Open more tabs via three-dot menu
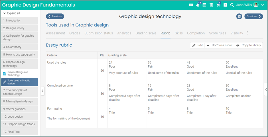 pos(247,33)
